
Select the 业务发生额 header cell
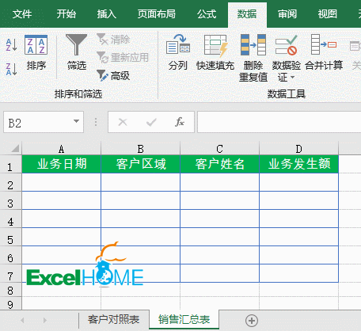(298, 164)
